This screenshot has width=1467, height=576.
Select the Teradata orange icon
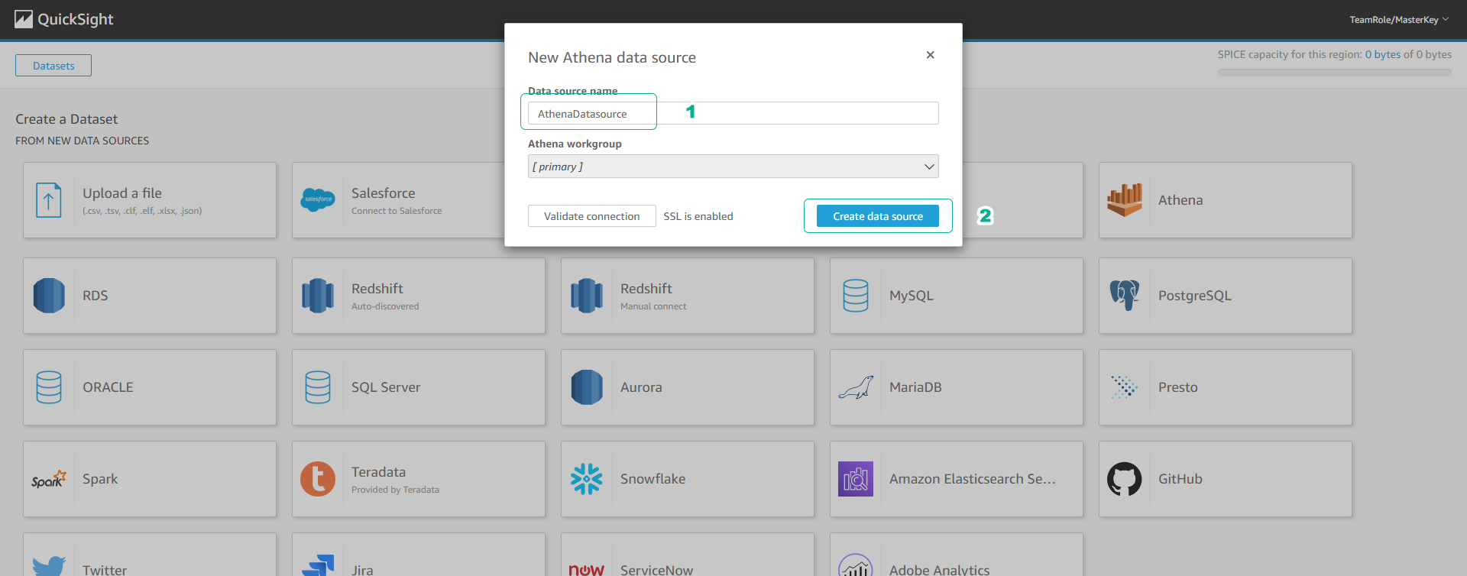pyautogui.click(x=318, y=479)
